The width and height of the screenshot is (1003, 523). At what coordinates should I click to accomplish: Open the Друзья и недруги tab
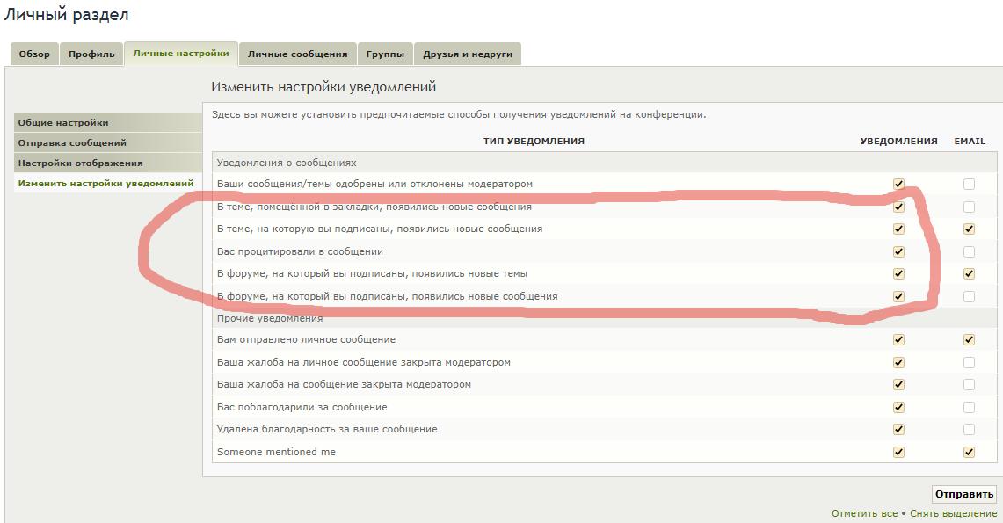(467, 54)
